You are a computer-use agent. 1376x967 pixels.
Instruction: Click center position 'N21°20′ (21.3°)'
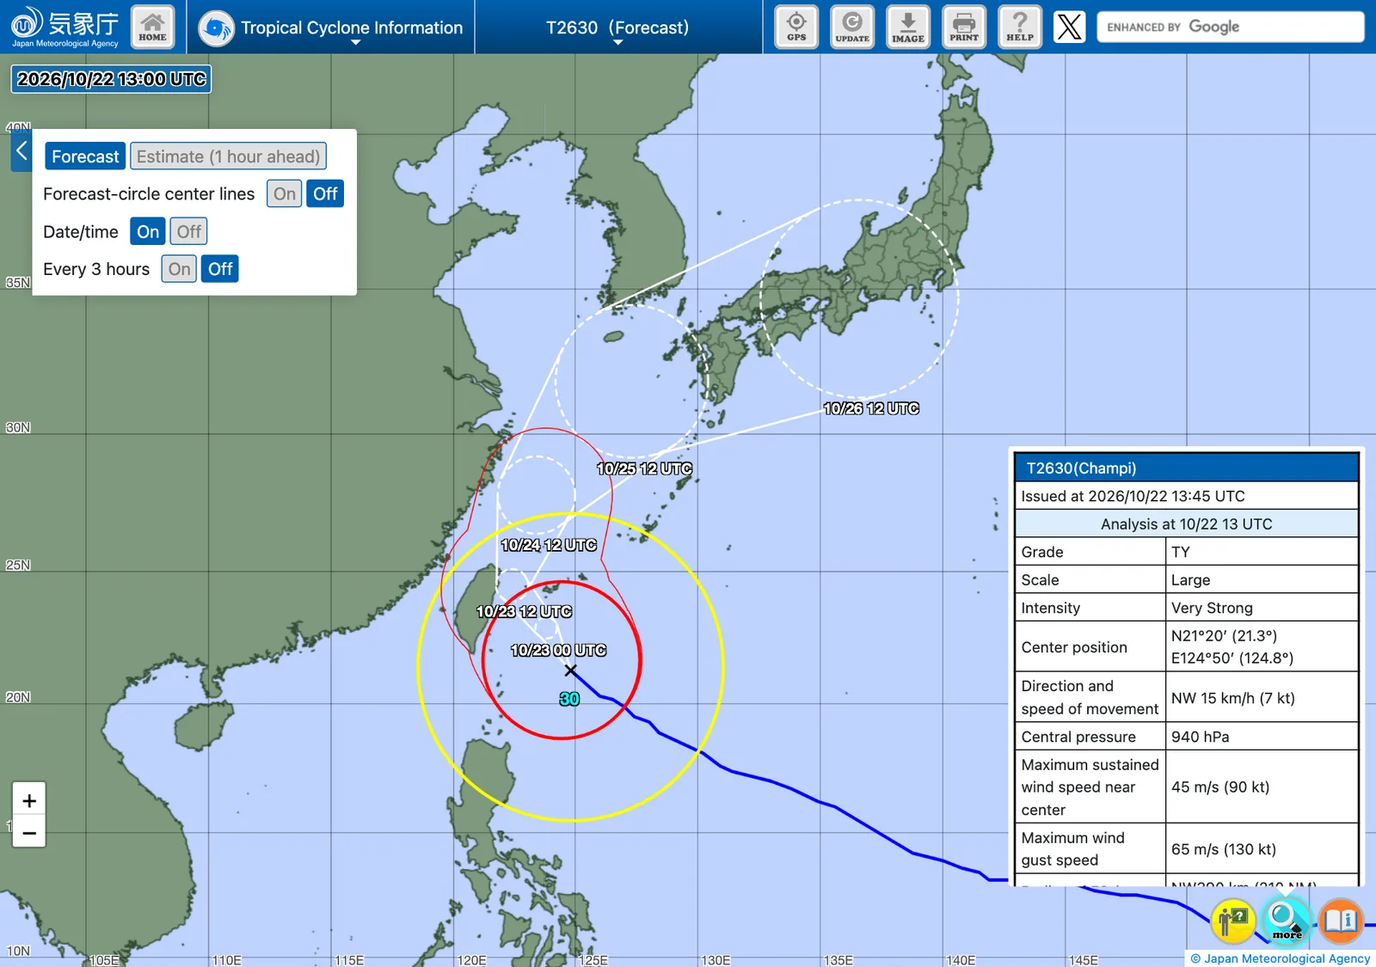(1224, 636)
